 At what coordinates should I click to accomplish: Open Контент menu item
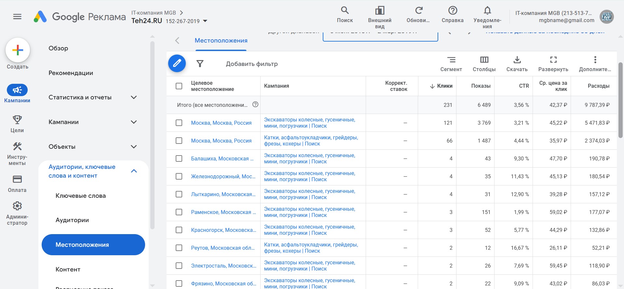point(68,270)
